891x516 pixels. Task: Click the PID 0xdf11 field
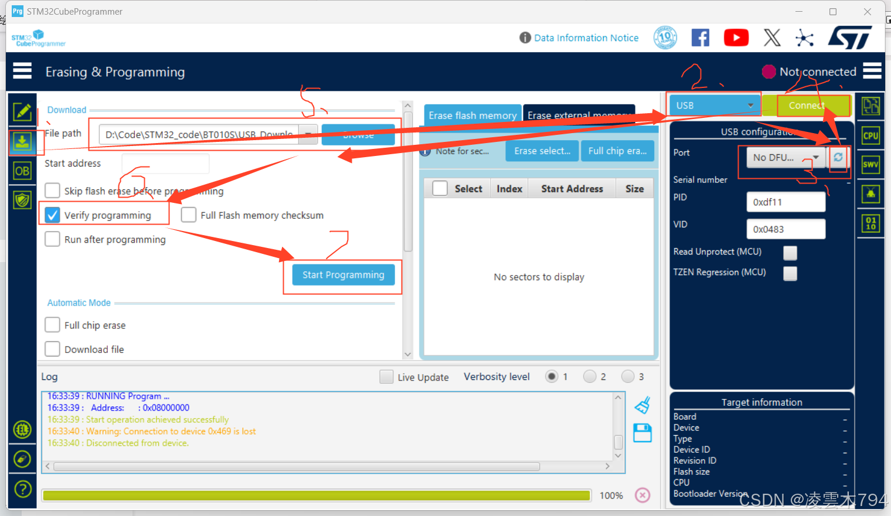[x=786, y=202]
